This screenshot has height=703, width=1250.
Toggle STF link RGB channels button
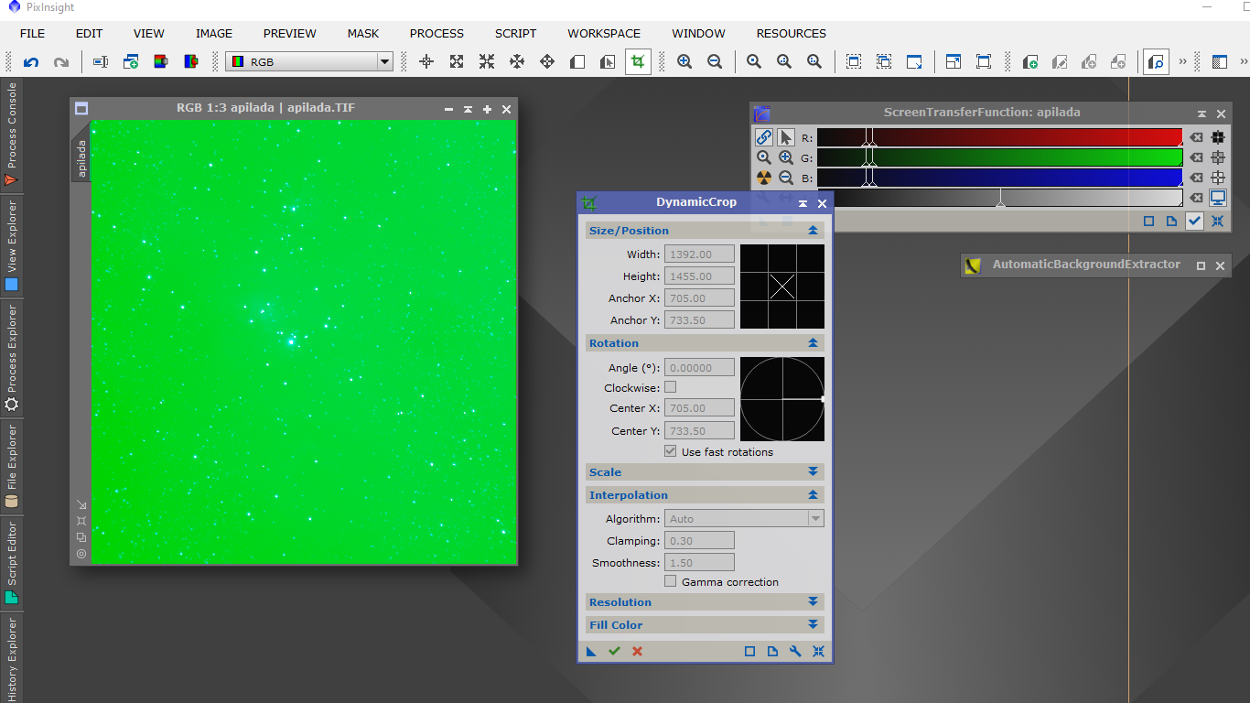coord(764,137)
